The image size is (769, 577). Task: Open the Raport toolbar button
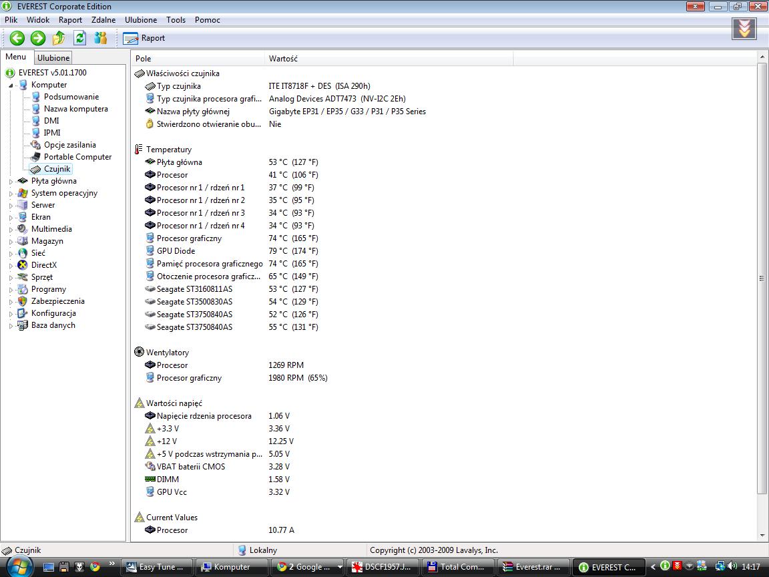144,38
